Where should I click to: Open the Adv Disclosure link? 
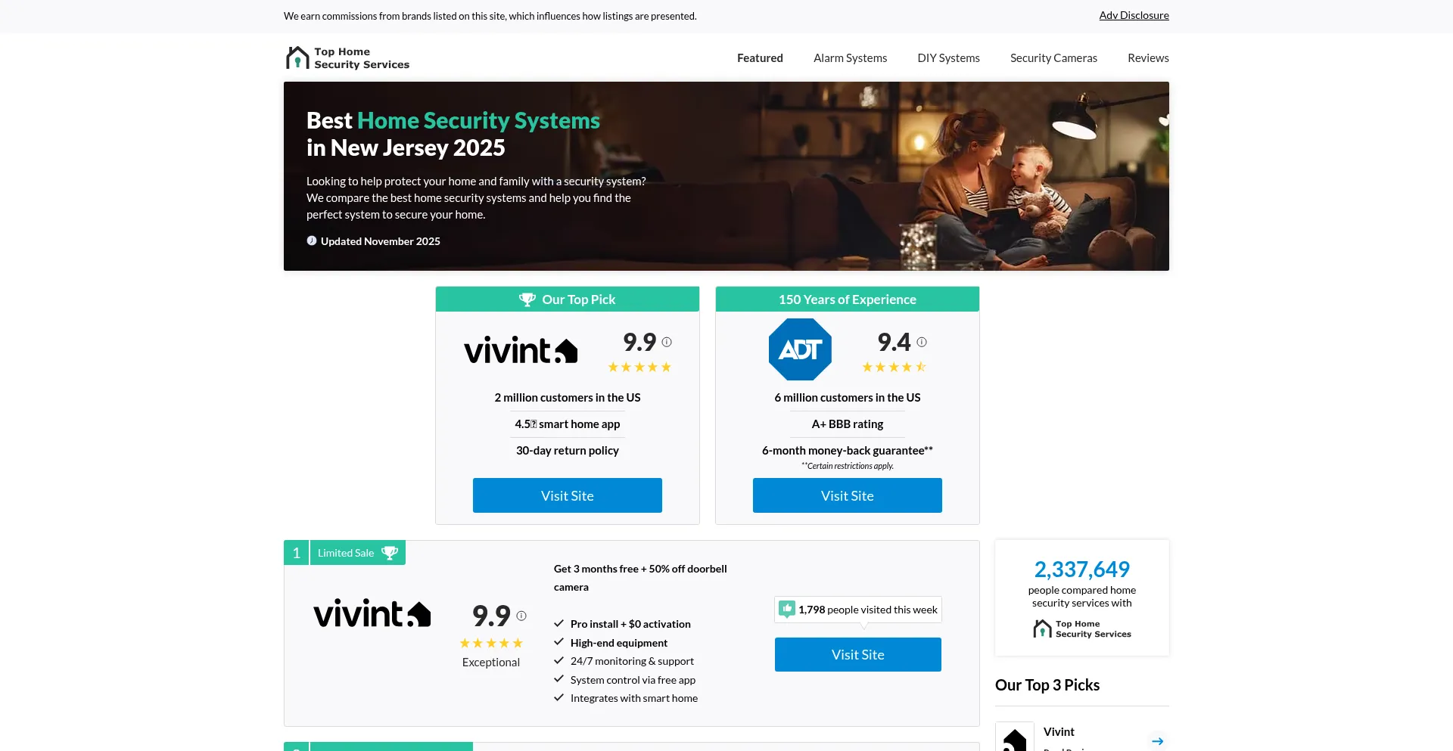pos(1134,15)
